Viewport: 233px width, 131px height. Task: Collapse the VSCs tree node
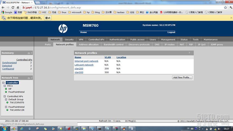4,86
